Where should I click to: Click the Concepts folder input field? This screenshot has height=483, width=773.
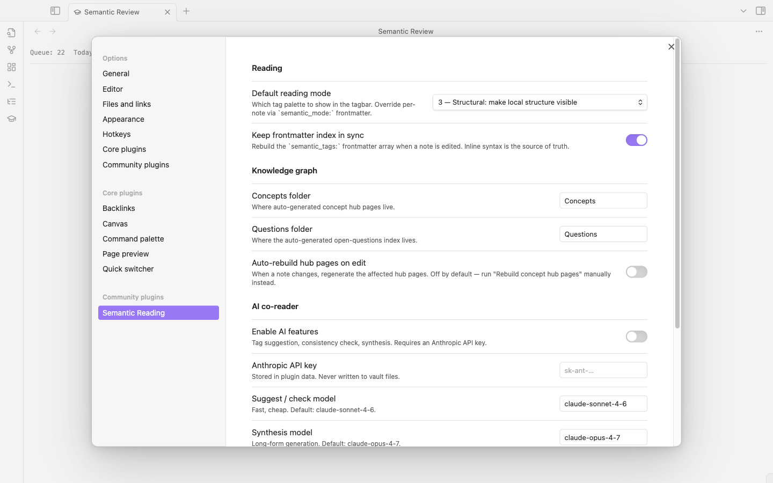point(603,201)
